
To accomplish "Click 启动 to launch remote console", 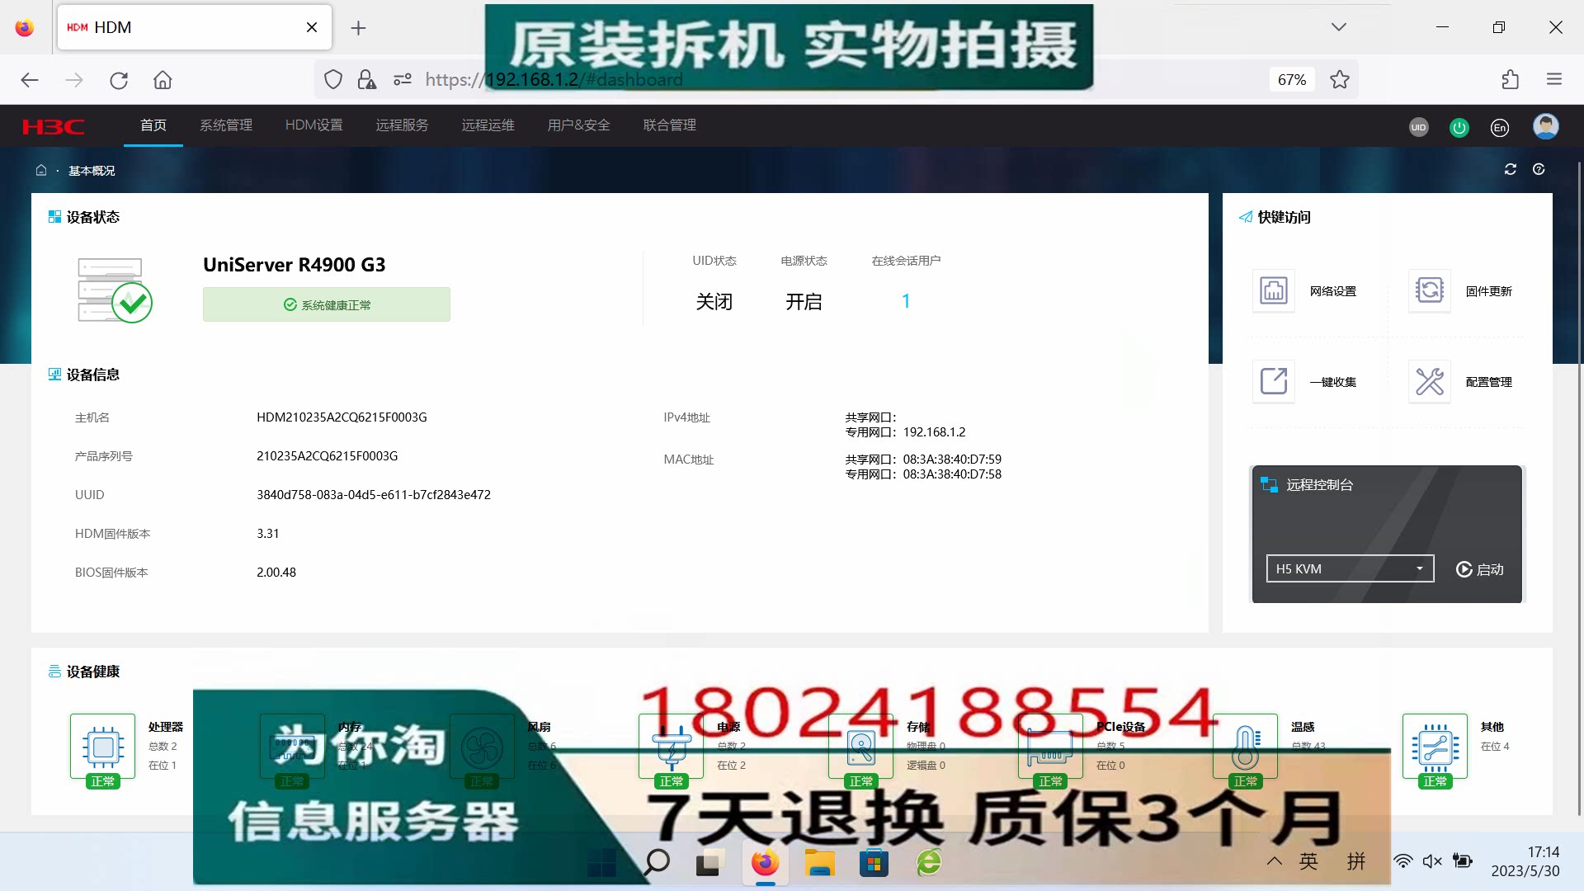I will pyautogui.click(x=1480, y=569).
